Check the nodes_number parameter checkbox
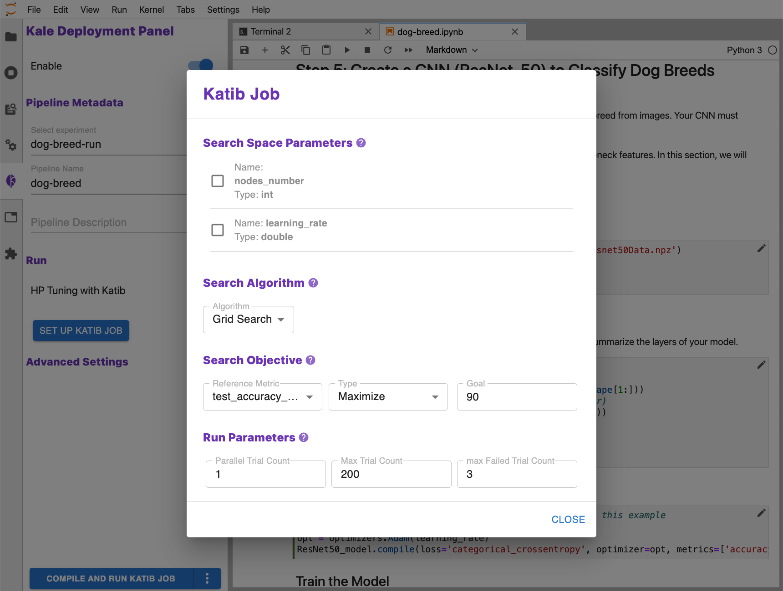Image resolution: width=783 pixels, height=591 pixels. (x=218, y=181)
